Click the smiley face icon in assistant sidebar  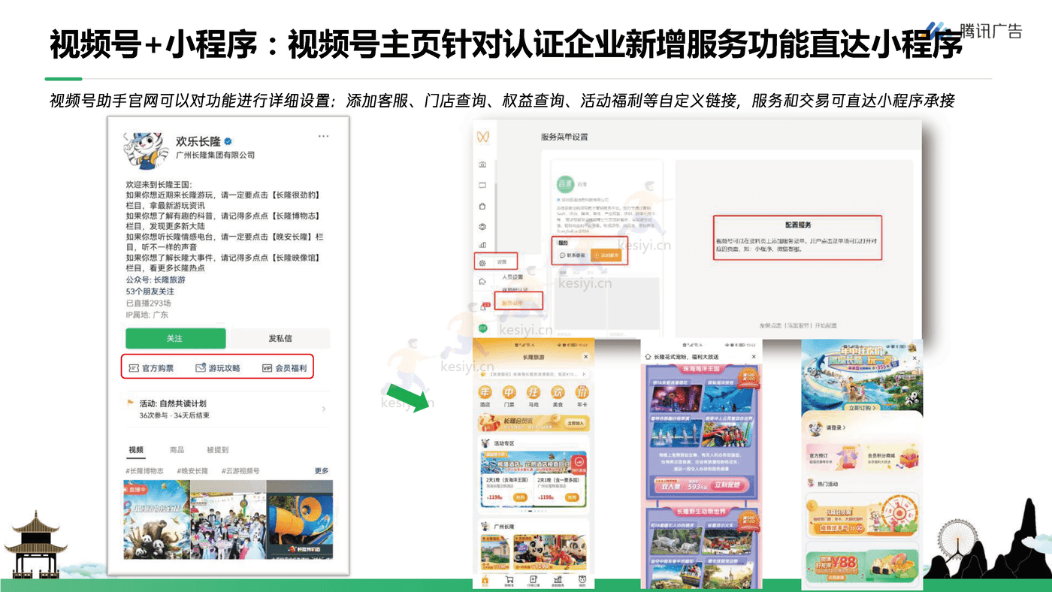pos(482,225)
